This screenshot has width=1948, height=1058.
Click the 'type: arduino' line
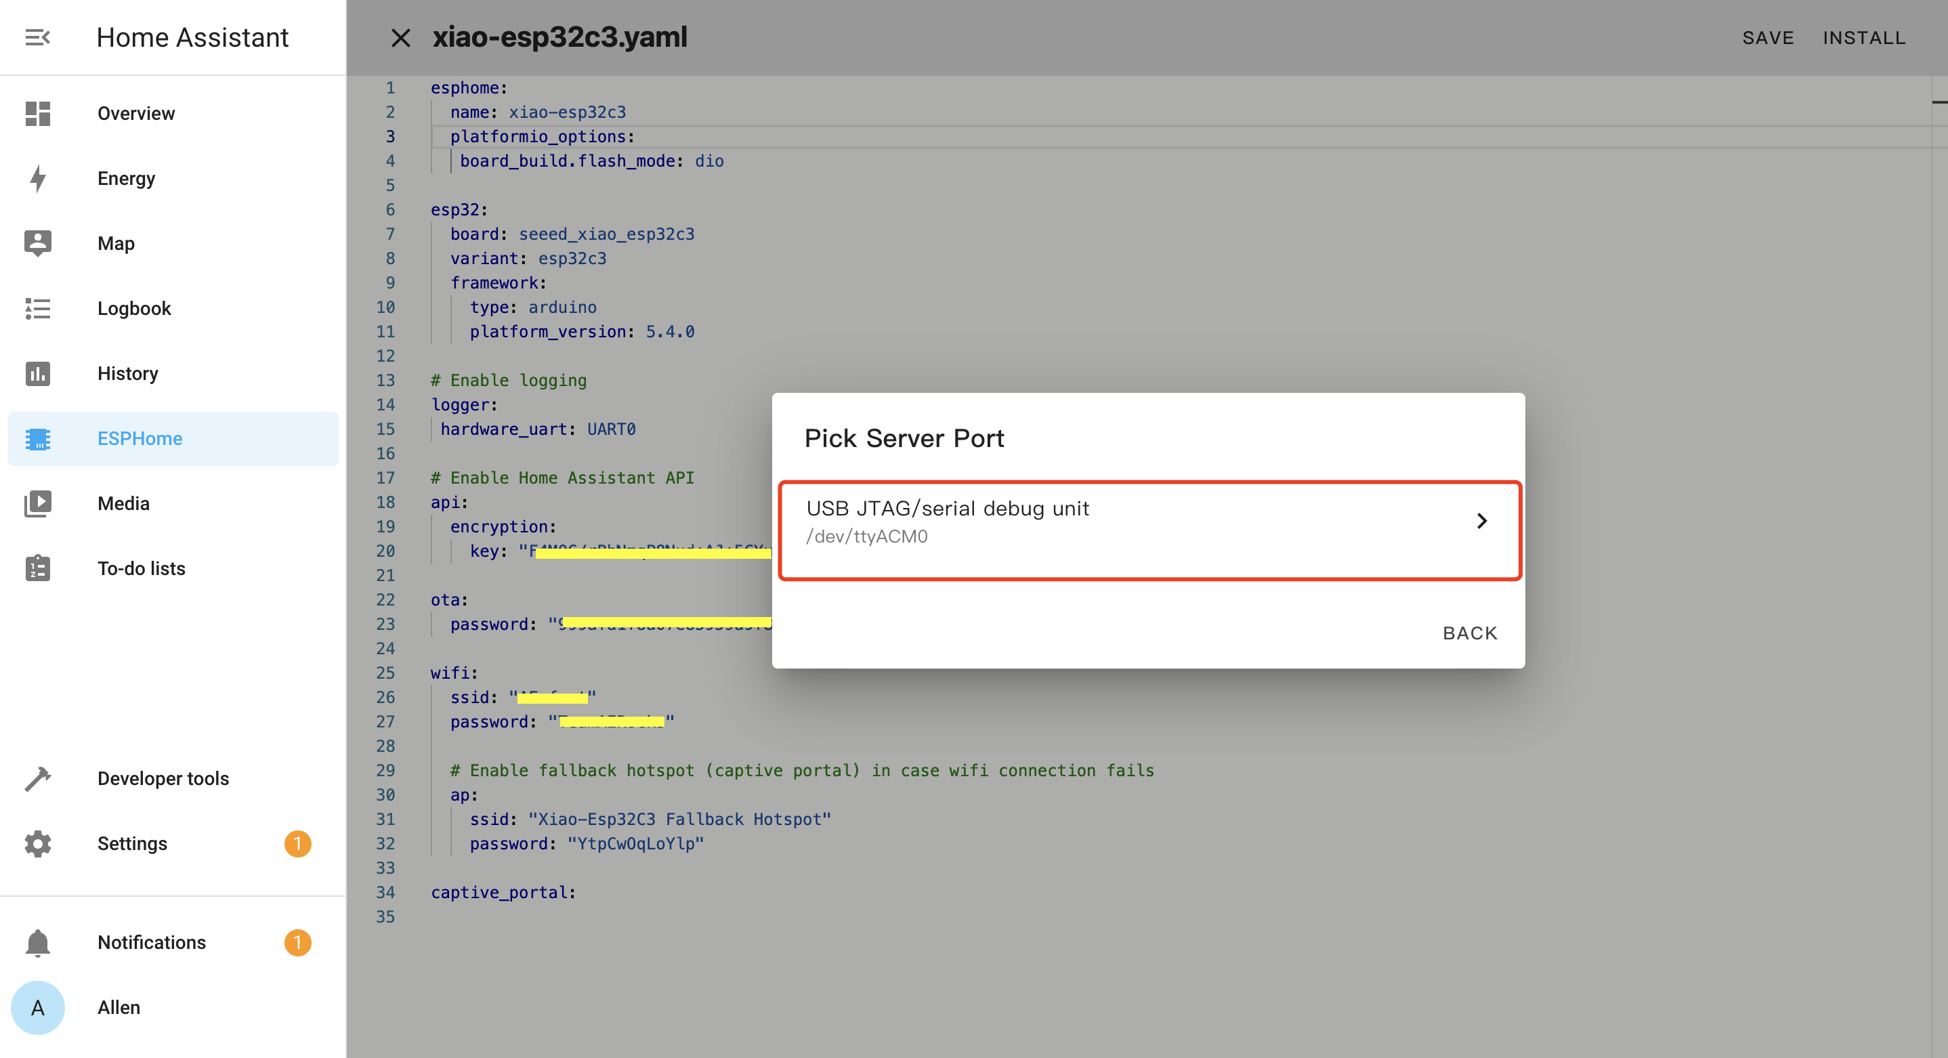click(x=532, y=308)
